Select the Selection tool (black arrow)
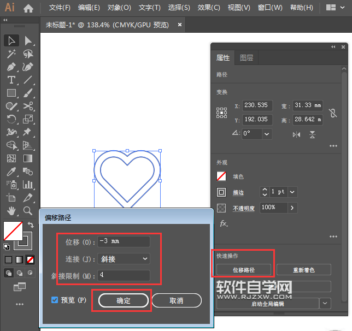The height and width of the screenshot is (331, 352). 11,41
